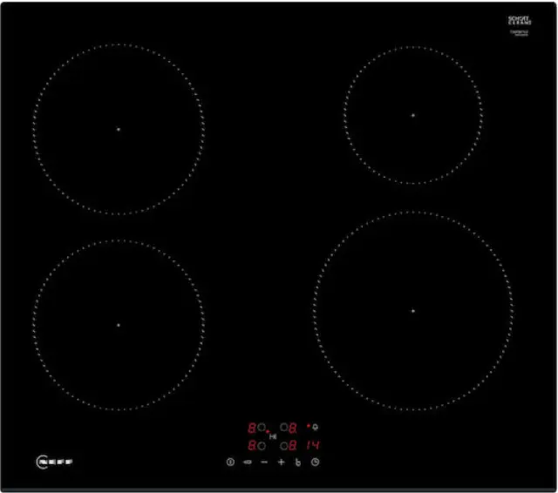Tap the NEFF brand logo

[54, 462]
